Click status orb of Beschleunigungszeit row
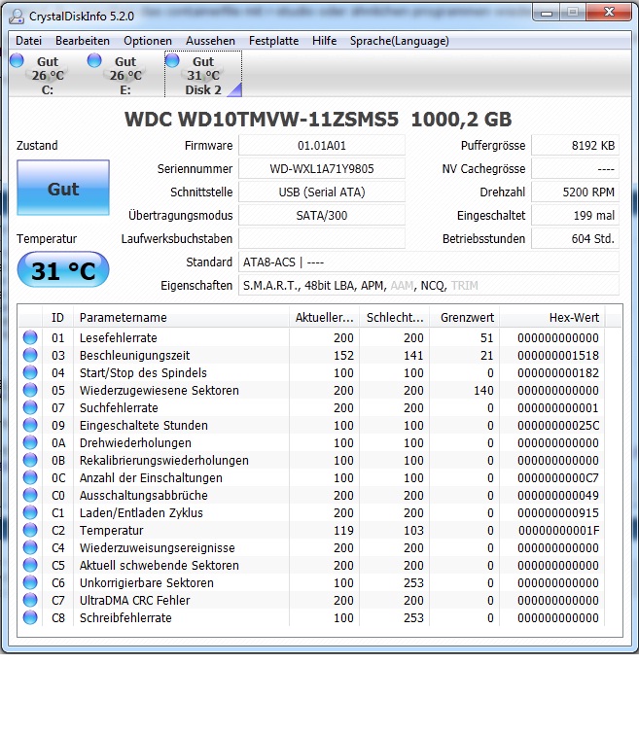This screenshot has width=639, height=734. pos(30,355)
